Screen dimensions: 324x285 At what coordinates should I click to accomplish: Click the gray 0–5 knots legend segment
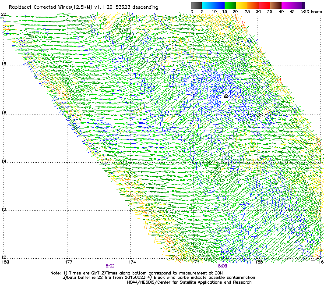coord(196,5)
